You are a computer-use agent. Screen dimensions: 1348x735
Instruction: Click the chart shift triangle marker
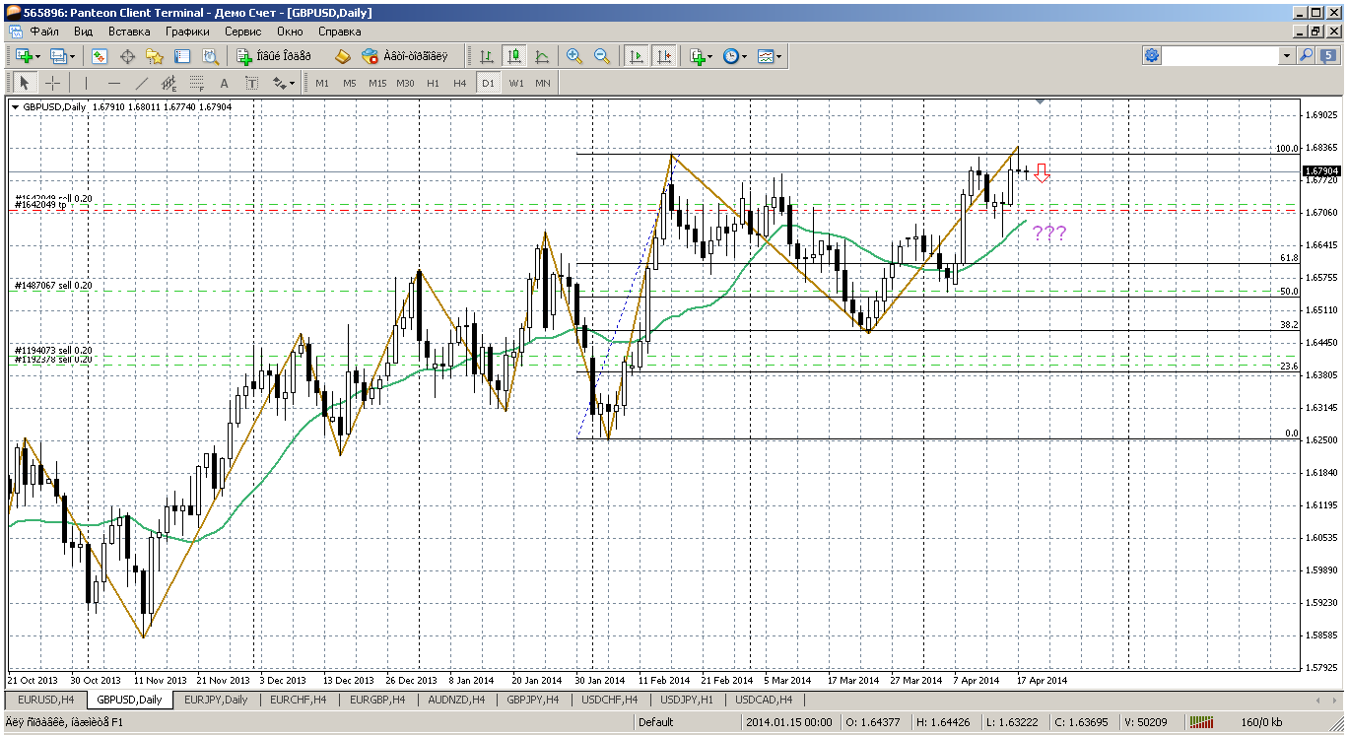tap(1040, 101)
